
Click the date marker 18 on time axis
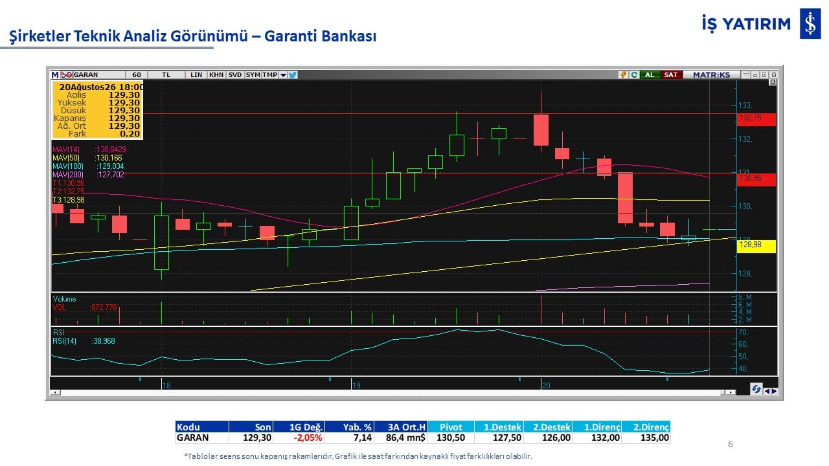pos(166,385)
